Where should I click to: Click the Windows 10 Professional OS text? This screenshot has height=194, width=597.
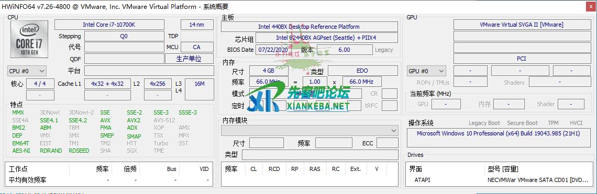498,133
